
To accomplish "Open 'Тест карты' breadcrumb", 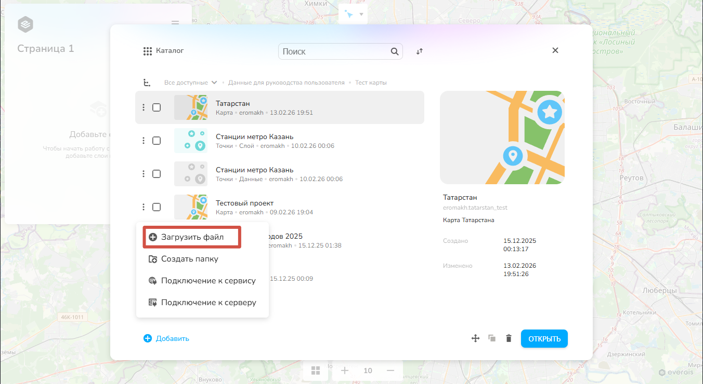I will click(371, 83).
